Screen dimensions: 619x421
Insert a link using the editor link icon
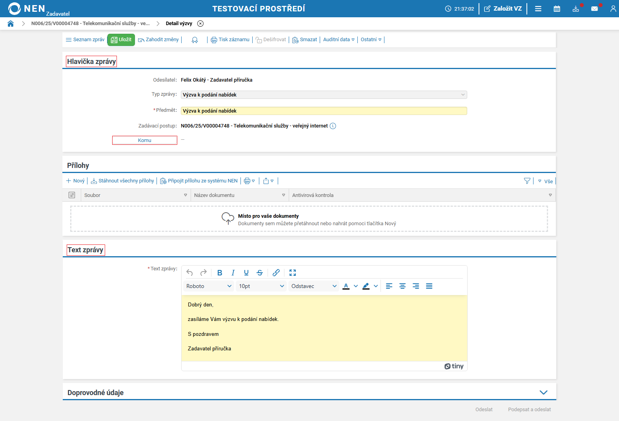coord(276,273)
